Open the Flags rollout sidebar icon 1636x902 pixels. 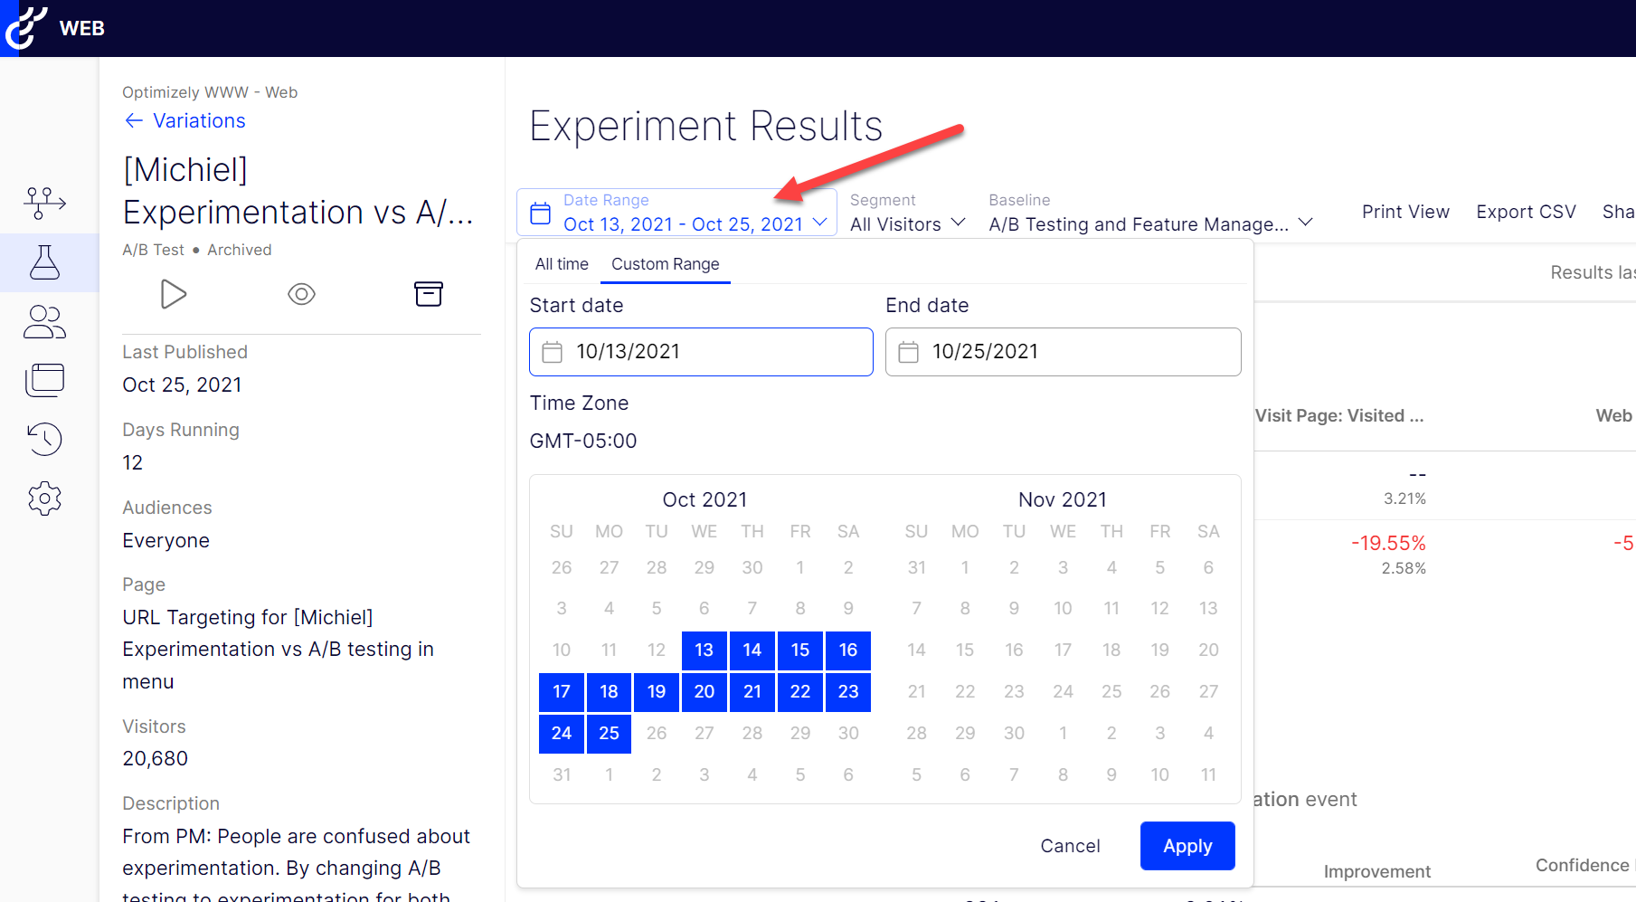44,203
